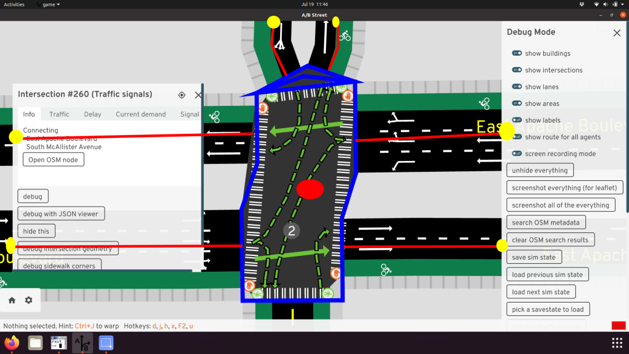Show applications grid in the dock

(x=617, y=343)
